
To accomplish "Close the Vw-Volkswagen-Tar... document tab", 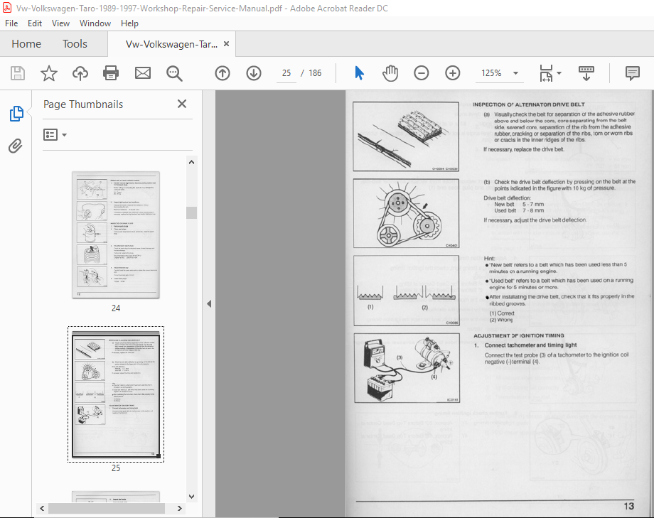I will [x=227, y=44].
